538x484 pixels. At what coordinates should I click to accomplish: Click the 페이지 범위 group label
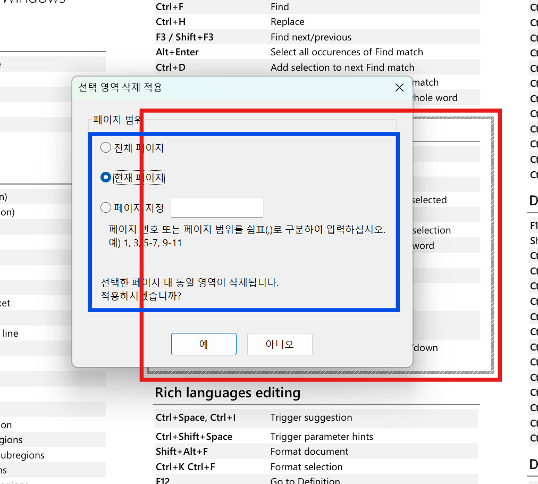coord(116,120)
